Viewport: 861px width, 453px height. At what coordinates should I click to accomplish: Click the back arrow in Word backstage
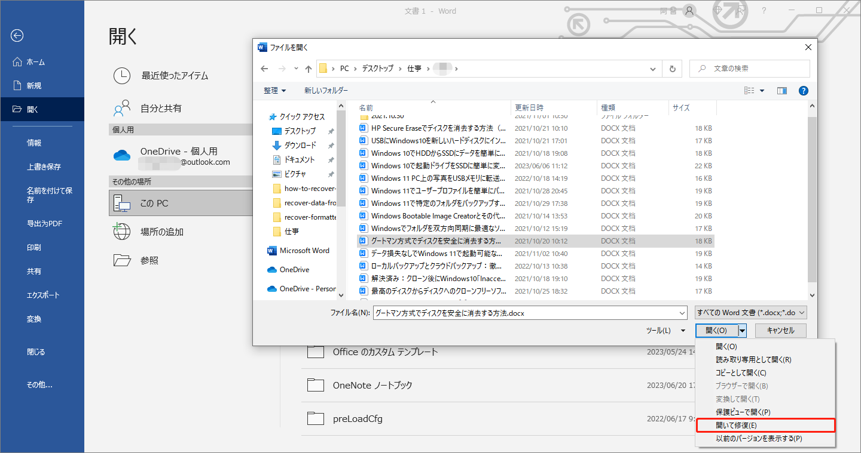(17, 36)
